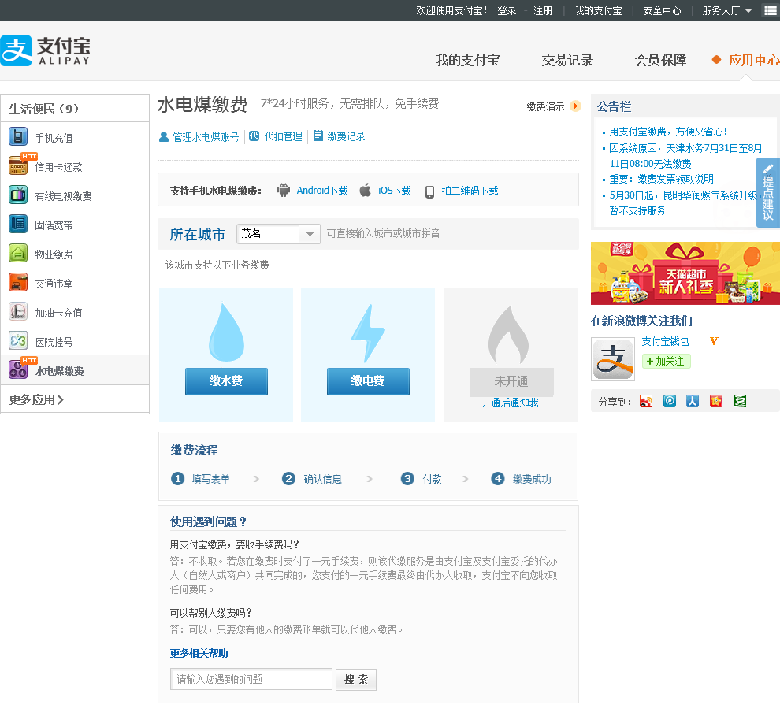The image size is (780, 709).
Task: Click the 搜索 help button
Action: pyautogui.click(x=356, y=679)
